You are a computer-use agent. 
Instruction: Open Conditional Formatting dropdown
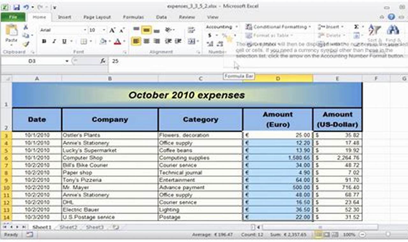pos(279,27)
